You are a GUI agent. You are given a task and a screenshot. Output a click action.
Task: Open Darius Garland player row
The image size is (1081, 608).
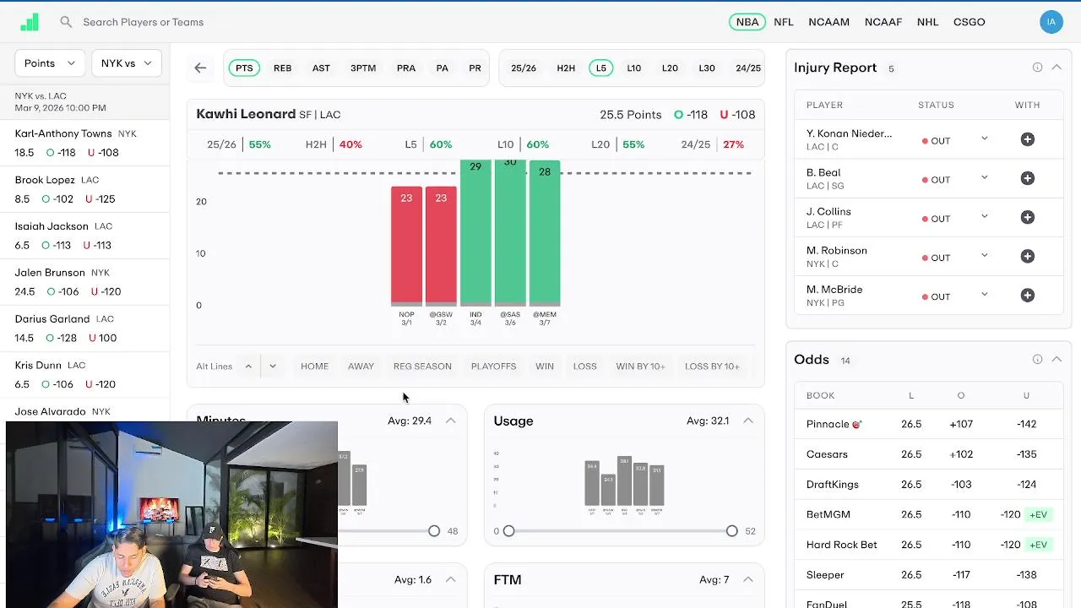(84, 328)
